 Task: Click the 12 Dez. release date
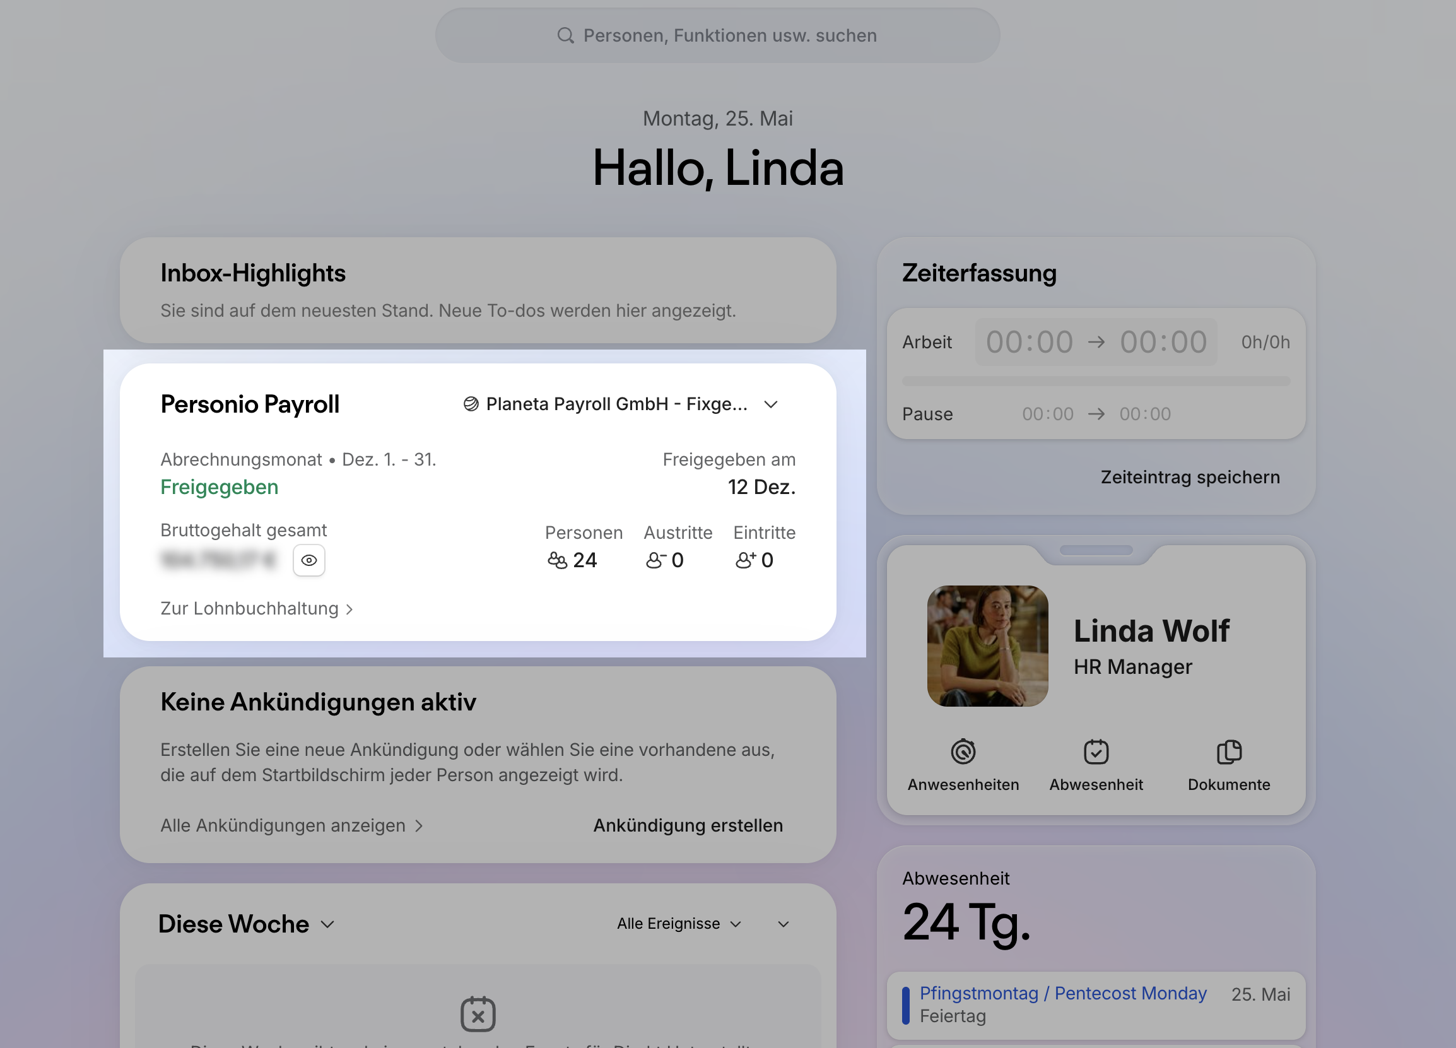[761, 486]
